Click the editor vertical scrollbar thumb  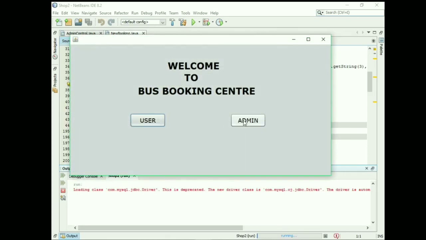click(x=369, y=82)
